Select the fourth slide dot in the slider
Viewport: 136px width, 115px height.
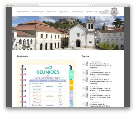pyautogui.click(x=70, y=48)
